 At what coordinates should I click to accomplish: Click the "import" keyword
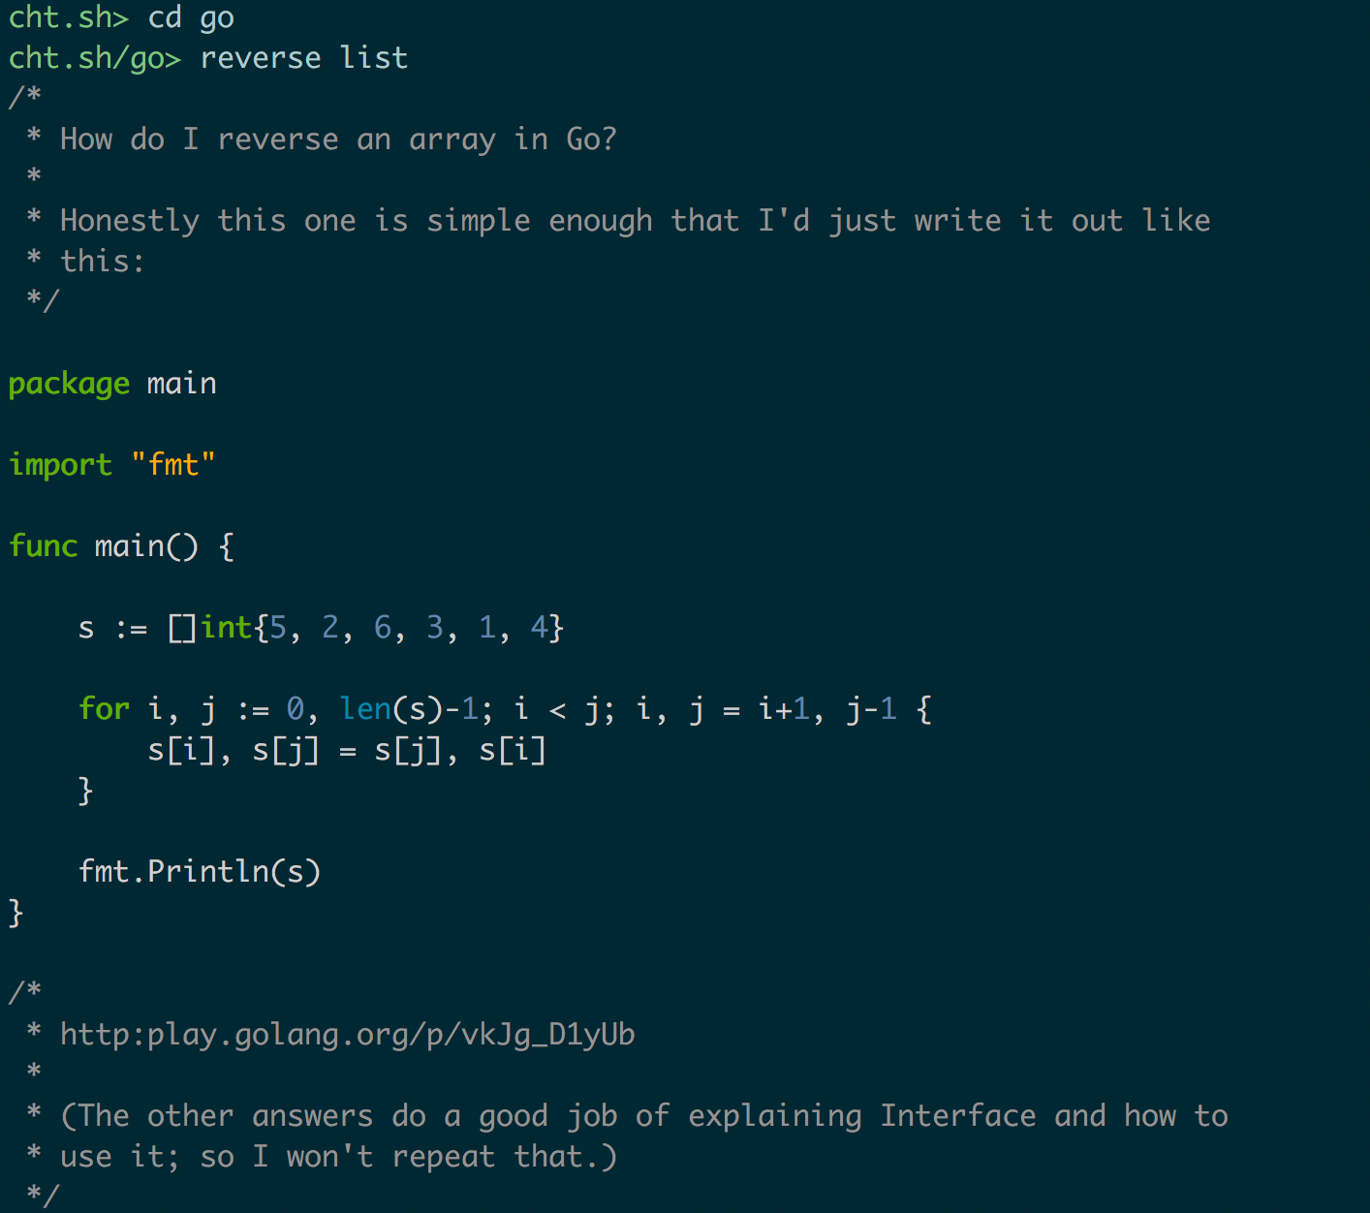pyautogui.click(x=60, y=465)
